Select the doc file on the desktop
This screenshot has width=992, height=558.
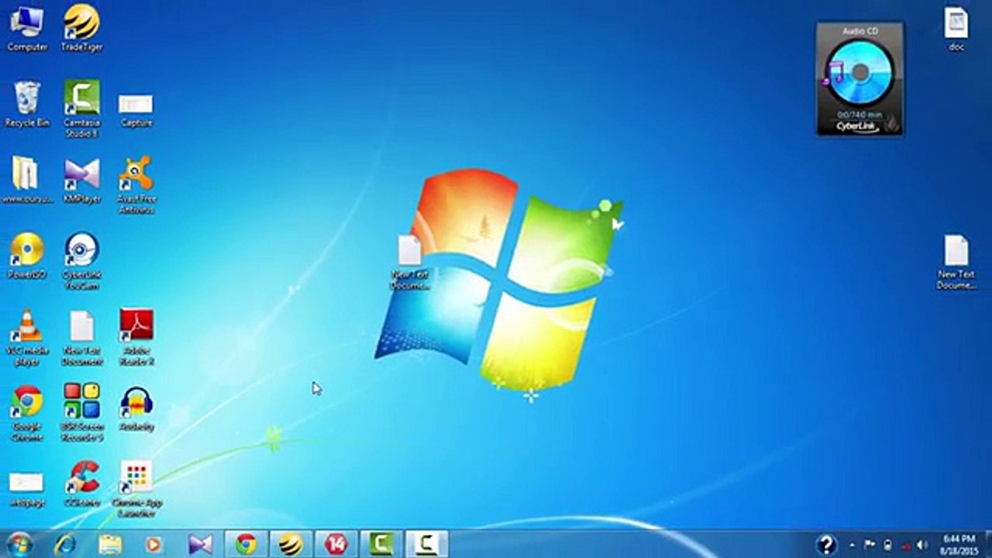[x=956, y=29]
